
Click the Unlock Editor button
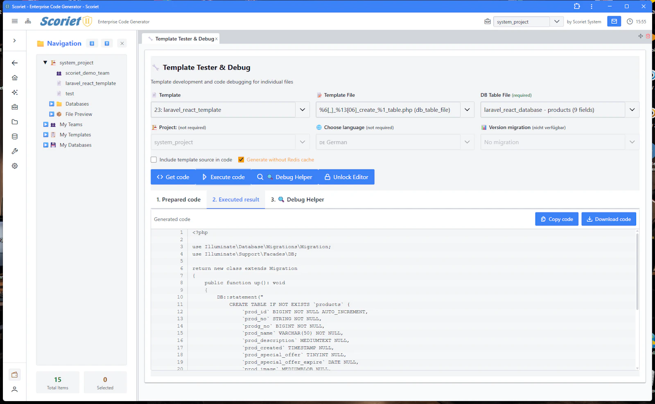click(346, 177)
